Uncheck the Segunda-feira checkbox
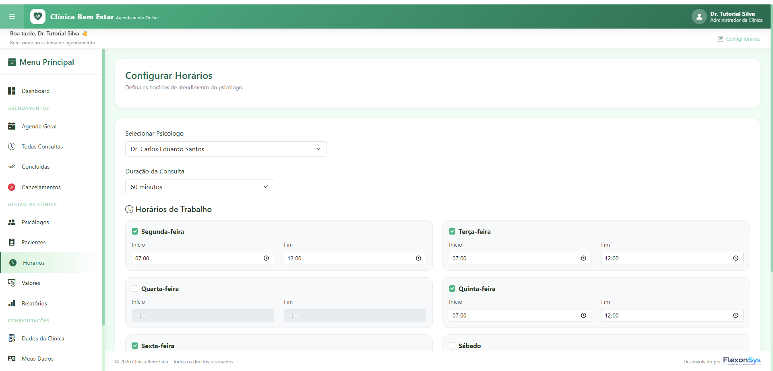 click(x=135, y=231)
